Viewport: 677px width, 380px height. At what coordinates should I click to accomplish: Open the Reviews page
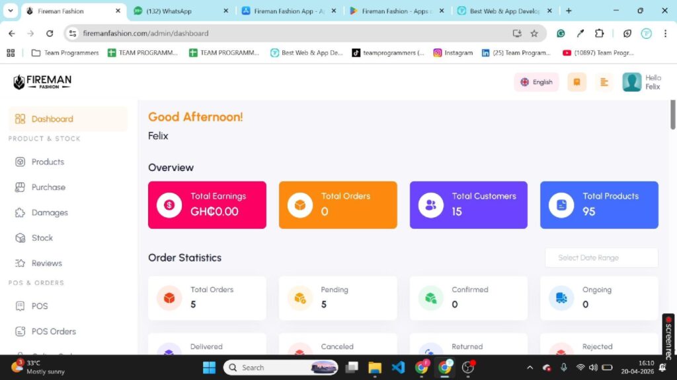pos(47,263)
